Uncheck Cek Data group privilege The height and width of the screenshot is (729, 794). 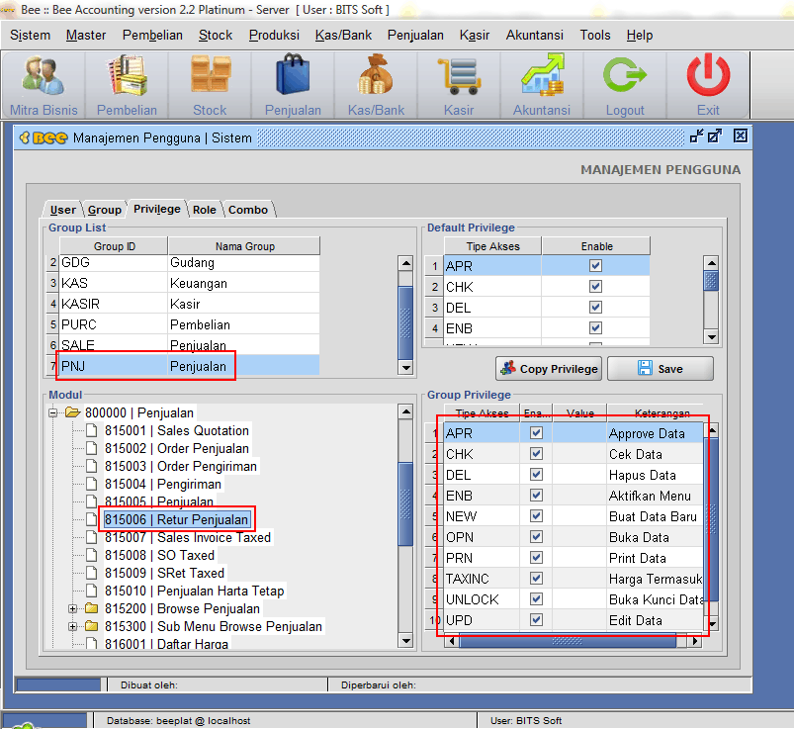click(536, 453)
